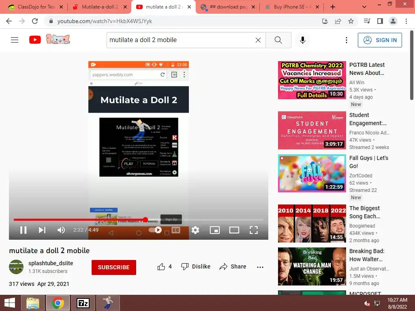Click the Fall Guys | Let's Go! title

click(369, 162)
